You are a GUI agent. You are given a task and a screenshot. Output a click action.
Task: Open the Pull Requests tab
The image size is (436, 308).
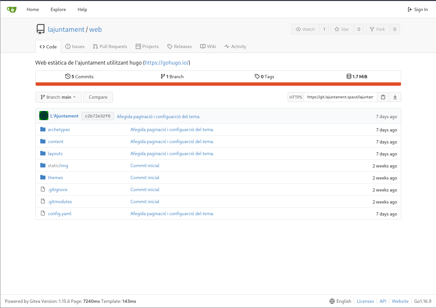(x=110, y=46)
